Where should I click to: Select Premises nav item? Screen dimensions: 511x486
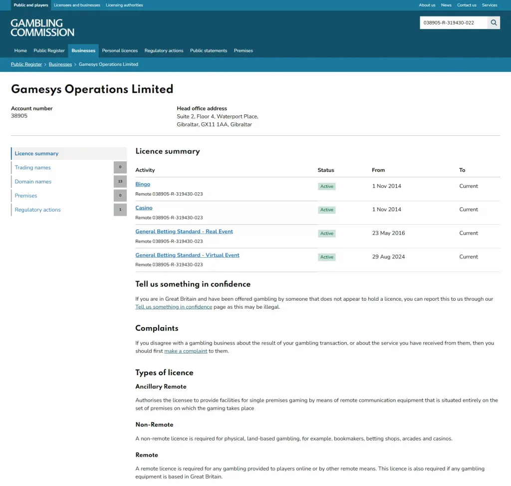coord(244,50)
